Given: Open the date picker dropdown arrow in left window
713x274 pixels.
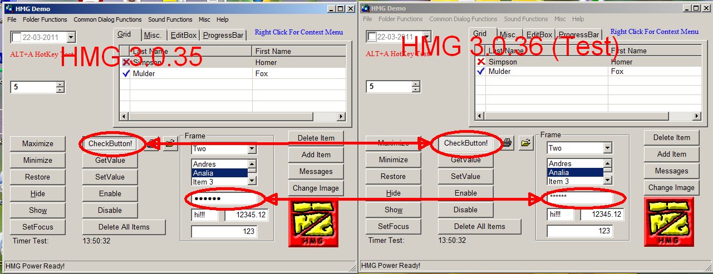Looking at the screenshot, I should (71, 37).
